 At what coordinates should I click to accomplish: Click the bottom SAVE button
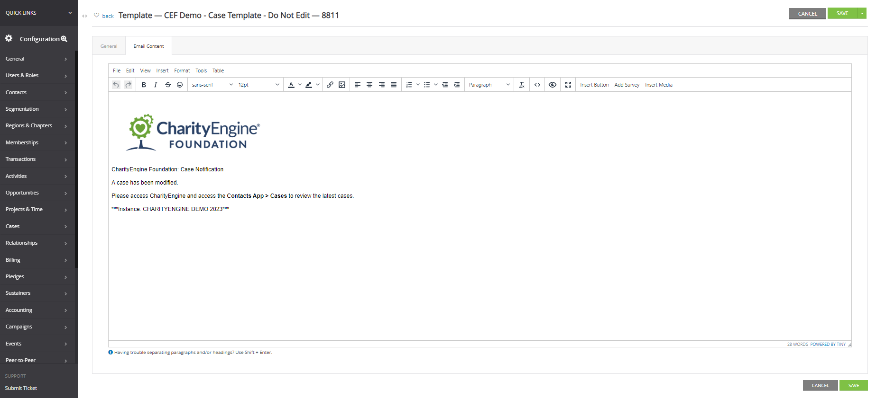(x=854, y=385)
